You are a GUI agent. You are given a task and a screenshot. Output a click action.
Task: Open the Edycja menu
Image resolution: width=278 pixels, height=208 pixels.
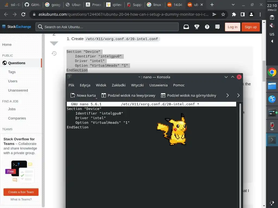click(x=85, y=85)
